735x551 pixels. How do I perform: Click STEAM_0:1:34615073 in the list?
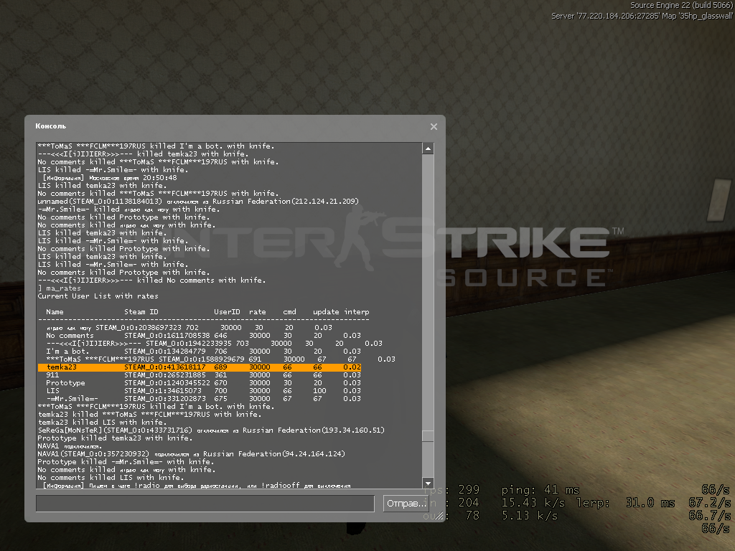(x=163, y=391)
